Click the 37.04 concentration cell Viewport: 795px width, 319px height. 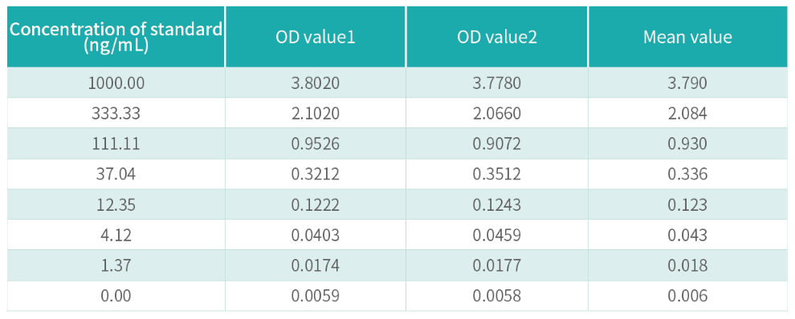point(116,174)
